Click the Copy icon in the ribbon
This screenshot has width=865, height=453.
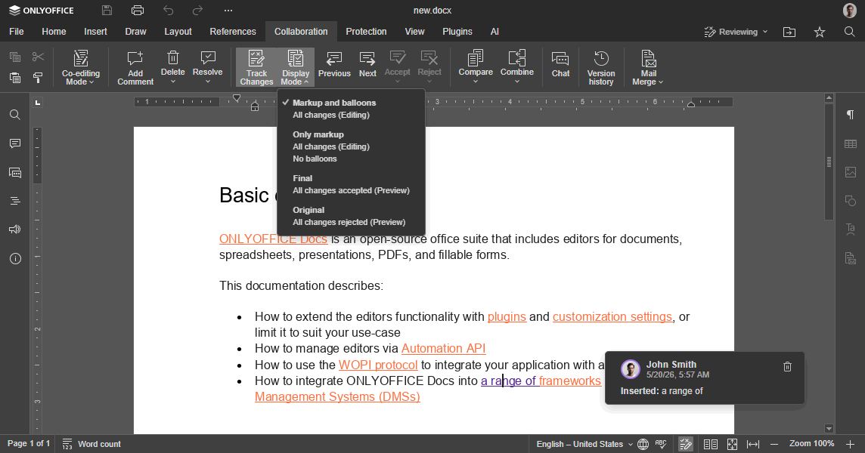15,57
